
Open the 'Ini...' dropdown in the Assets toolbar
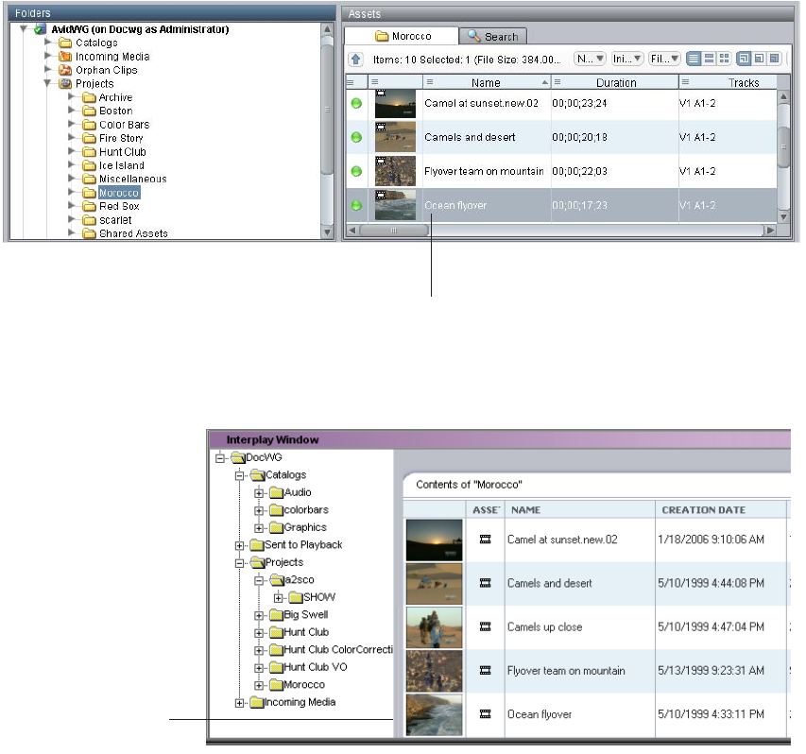(x=626, y=59)
